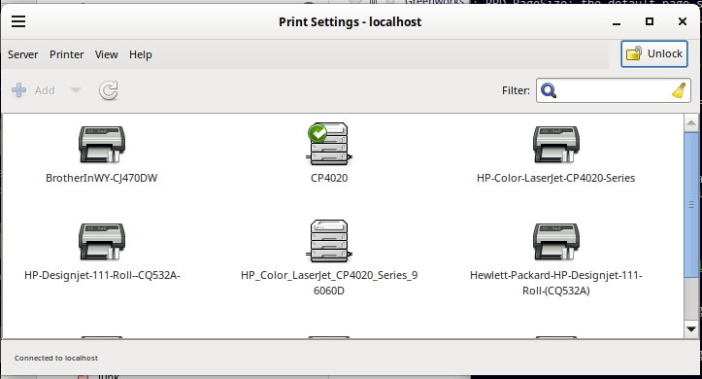Open the Server menu

[23, 54]
